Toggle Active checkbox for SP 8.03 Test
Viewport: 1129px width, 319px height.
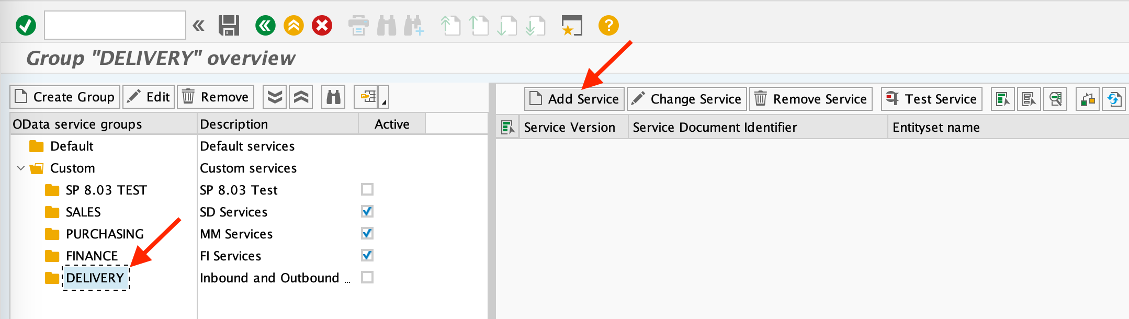tap(367, 189)
